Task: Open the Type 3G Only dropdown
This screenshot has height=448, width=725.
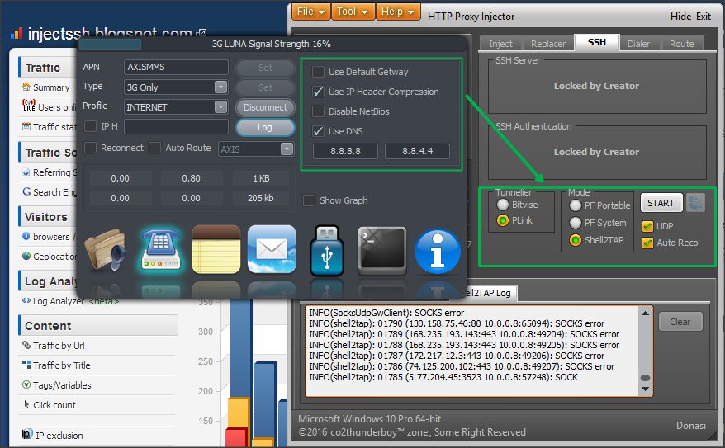Action: [x=221, y=87]
